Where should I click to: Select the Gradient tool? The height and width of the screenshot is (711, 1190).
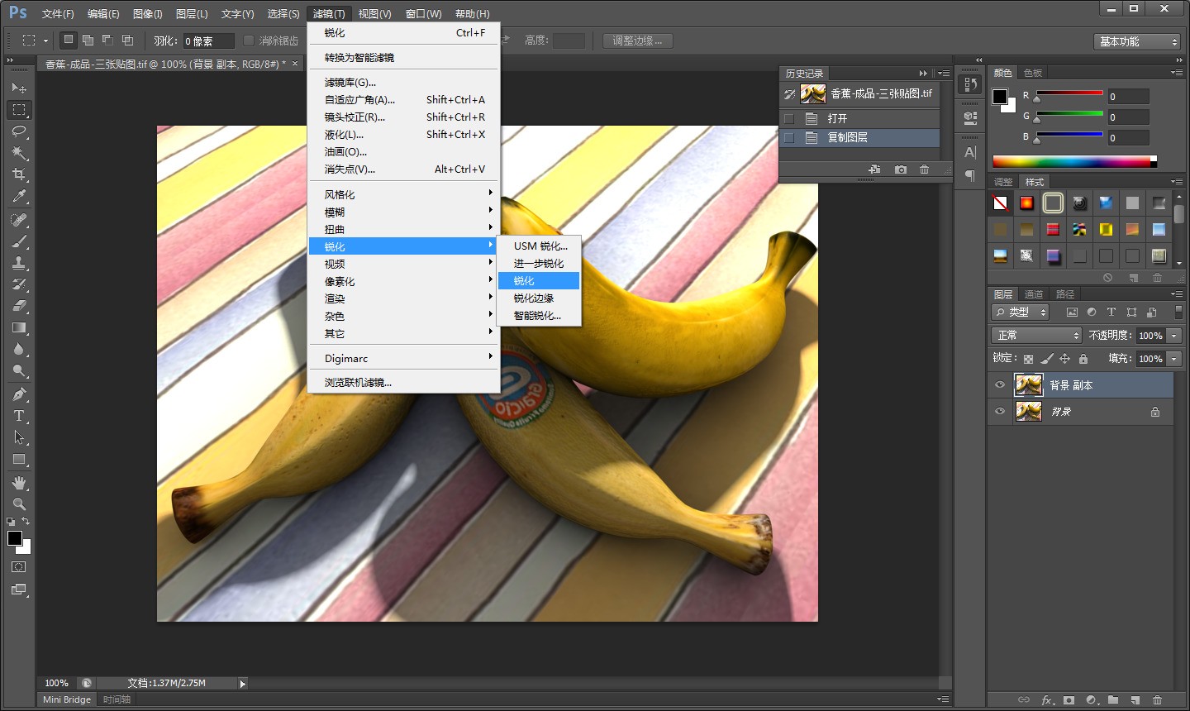coord(19,327)
